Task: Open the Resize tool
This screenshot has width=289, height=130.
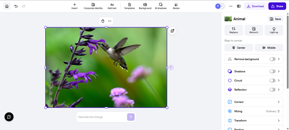Action: click(176, 6)
